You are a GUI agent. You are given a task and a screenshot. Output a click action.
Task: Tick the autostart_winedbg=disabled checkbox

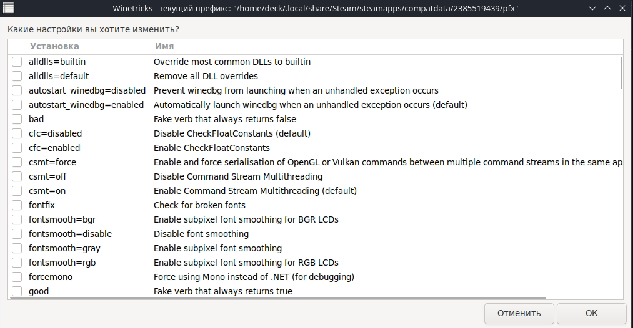pos(17,90)
